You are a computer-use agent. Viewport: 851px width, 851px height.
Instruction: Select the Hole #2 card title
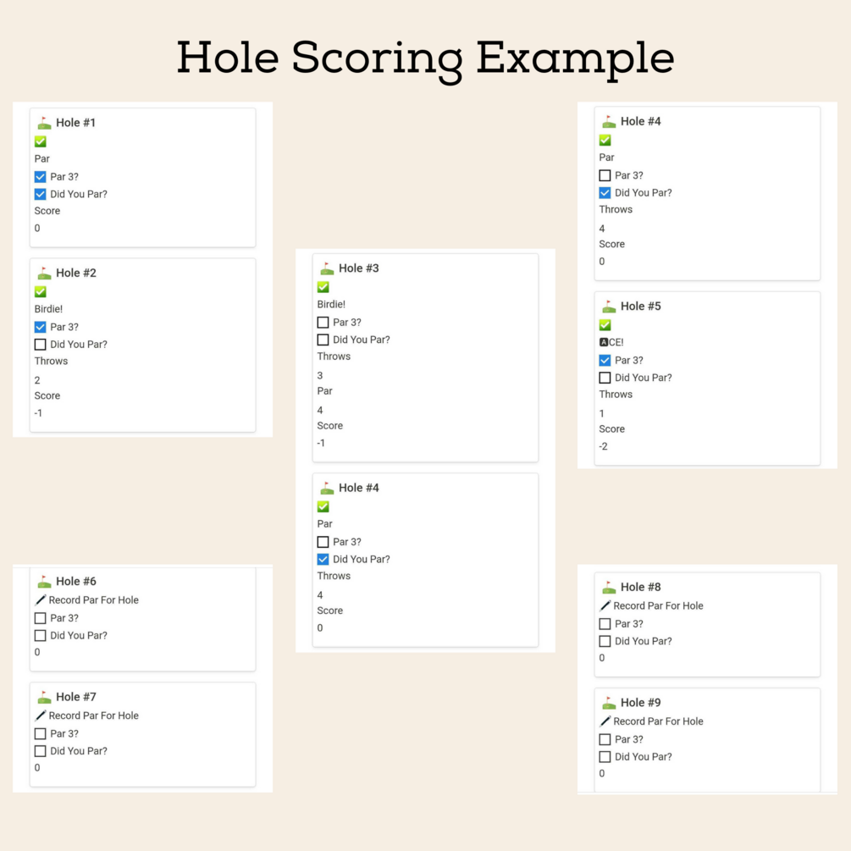tap(75, 273)
